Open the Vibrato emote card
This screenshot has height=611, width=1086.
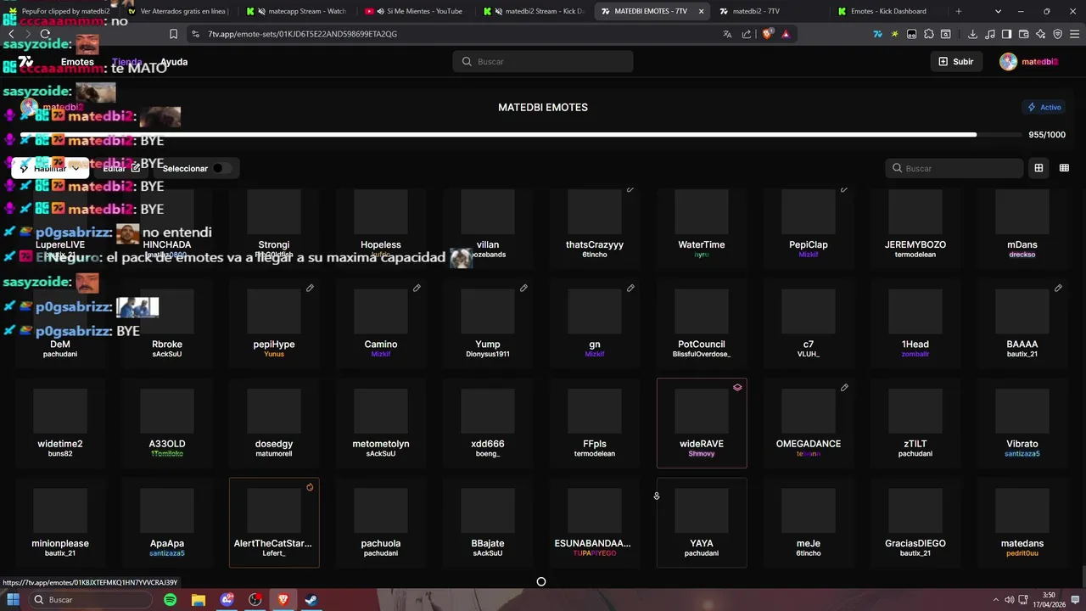(x=1022, y=423)
